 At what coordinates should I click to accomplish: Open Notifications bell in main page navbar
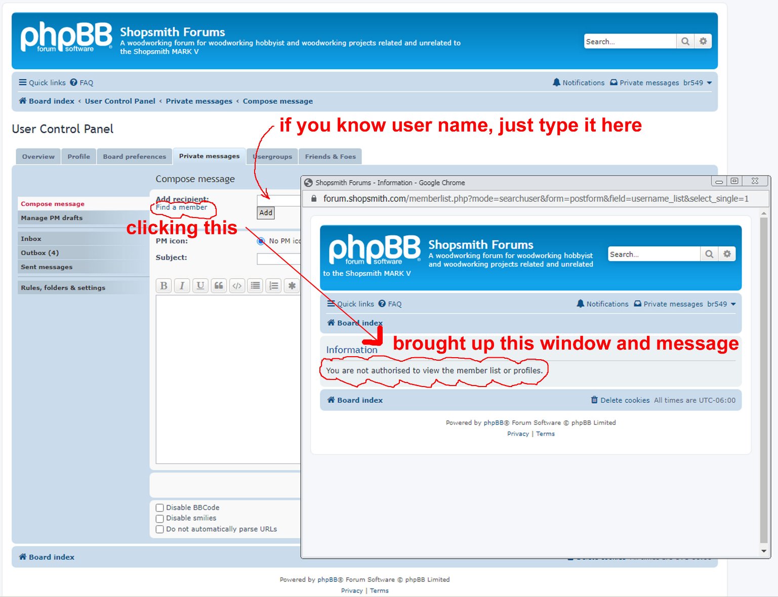(x=579, y=82)
